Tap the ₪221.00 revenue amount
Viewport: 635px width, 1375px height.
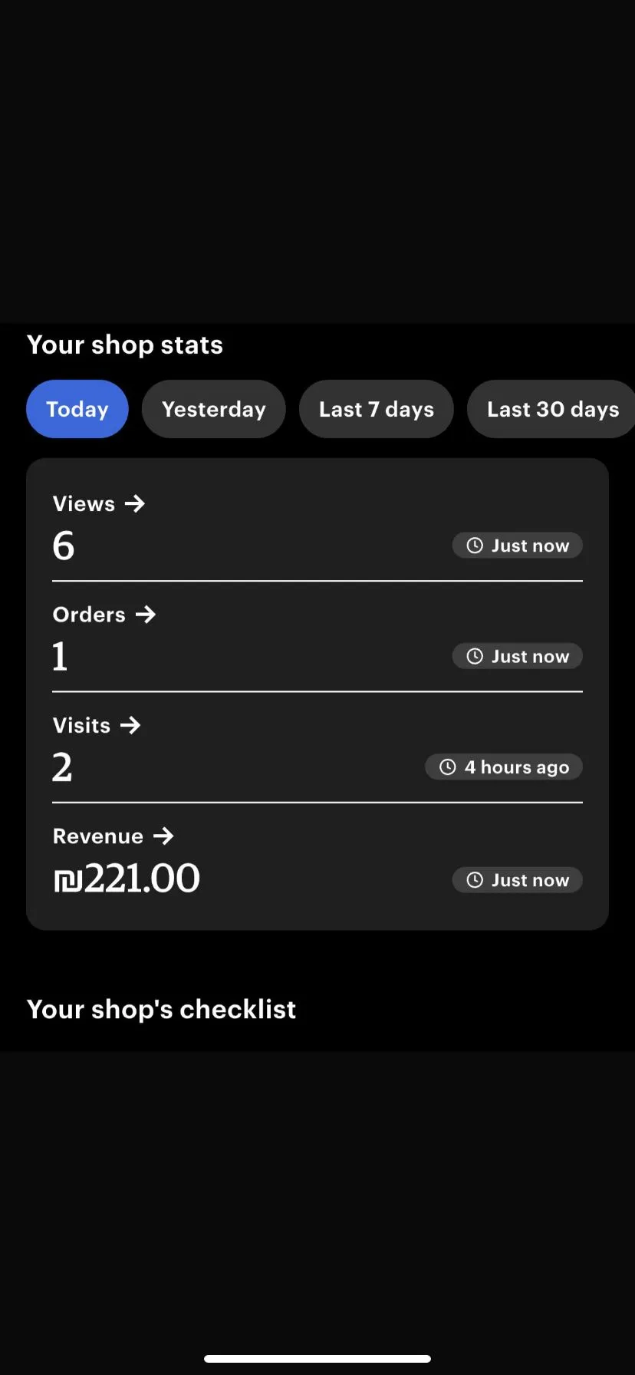tap(127, 879)
